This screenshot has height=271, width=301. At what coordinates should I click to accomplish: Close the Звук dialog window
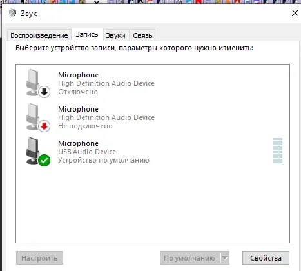point(295,13)
